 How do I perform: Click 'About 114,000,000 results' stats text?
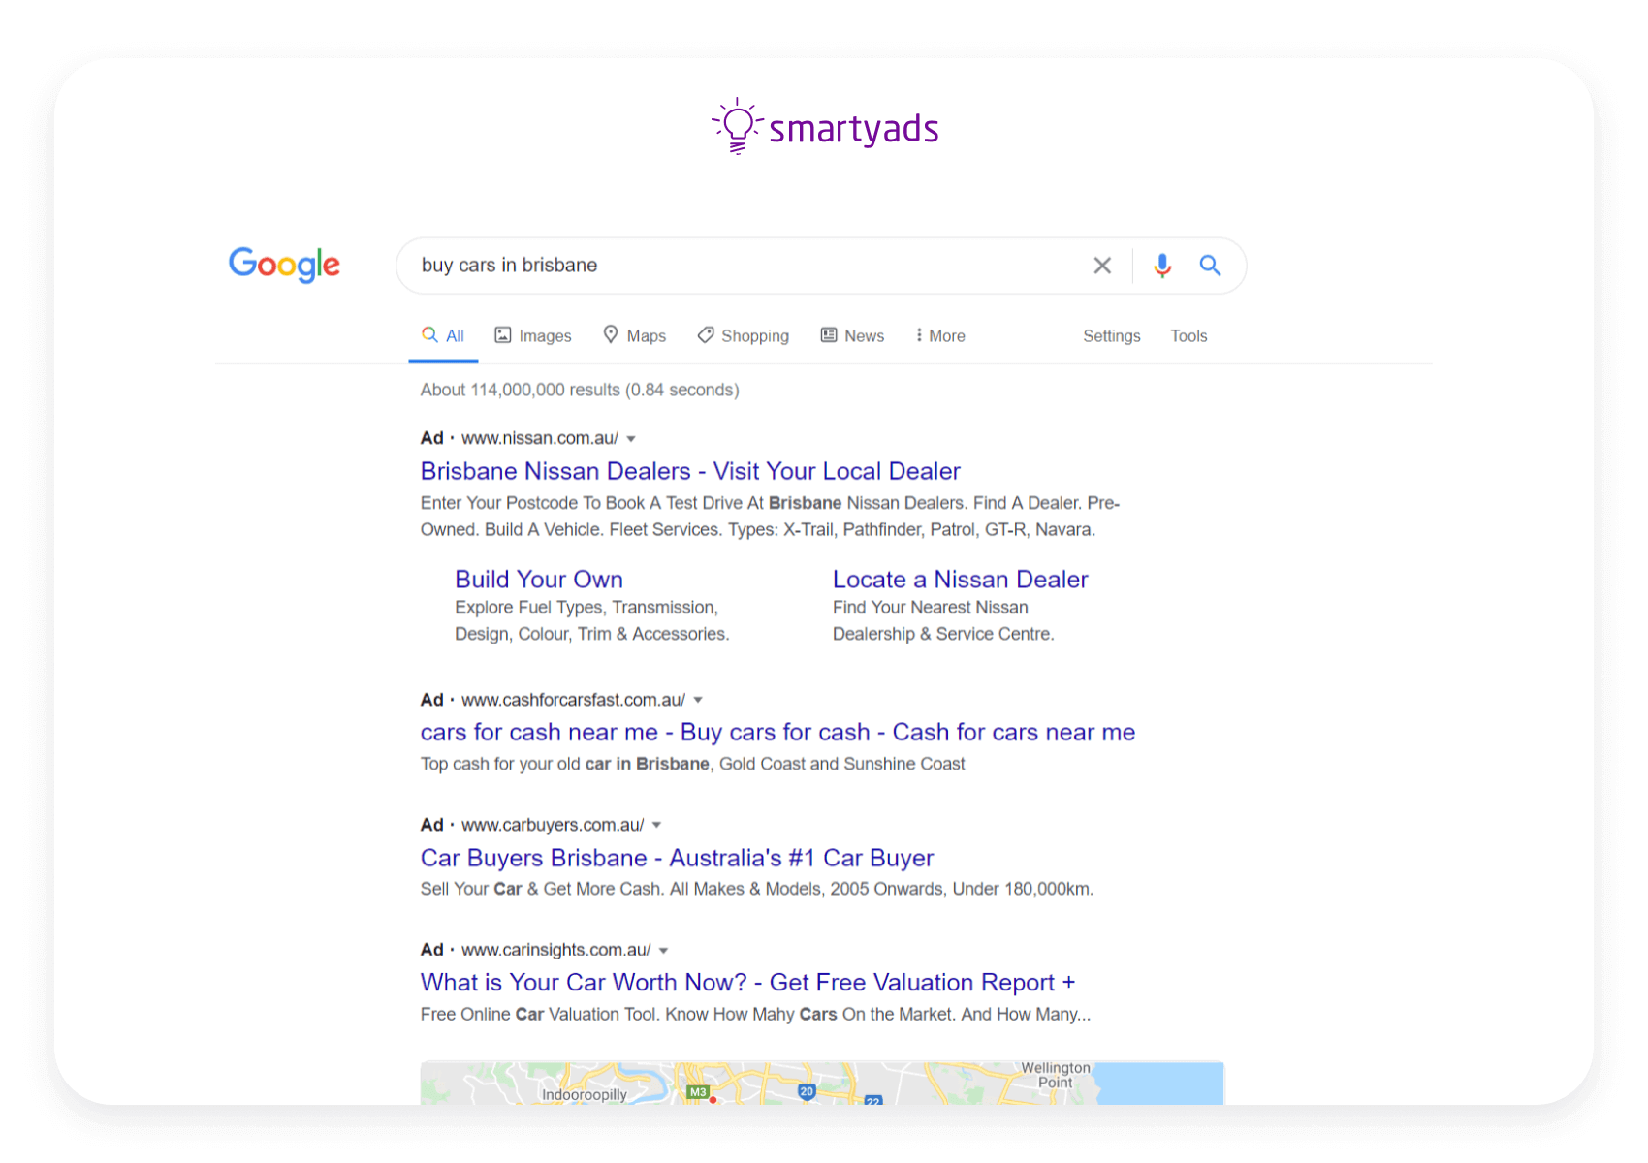(580, 390)
